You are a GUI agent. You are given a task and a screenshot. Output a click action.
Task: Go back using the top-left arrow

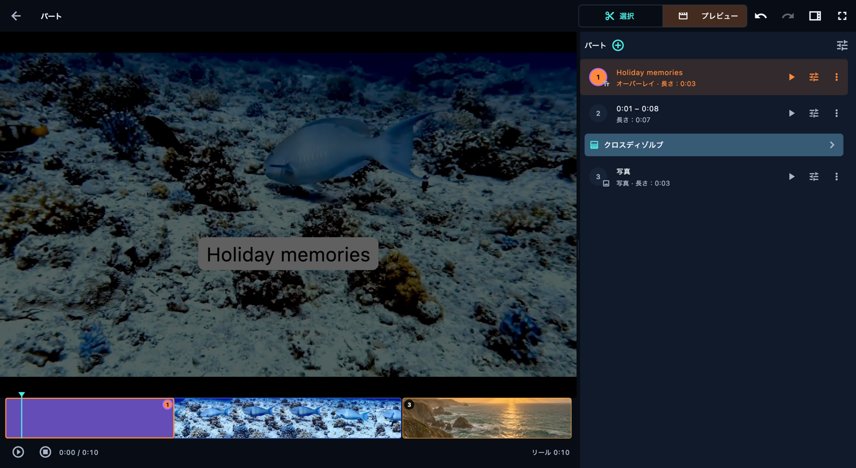coord(16,16)
